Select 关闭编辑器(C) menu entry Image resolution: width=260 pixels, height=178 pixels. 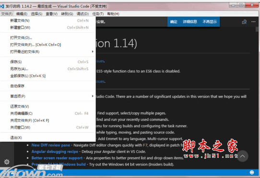pos(48,113)
